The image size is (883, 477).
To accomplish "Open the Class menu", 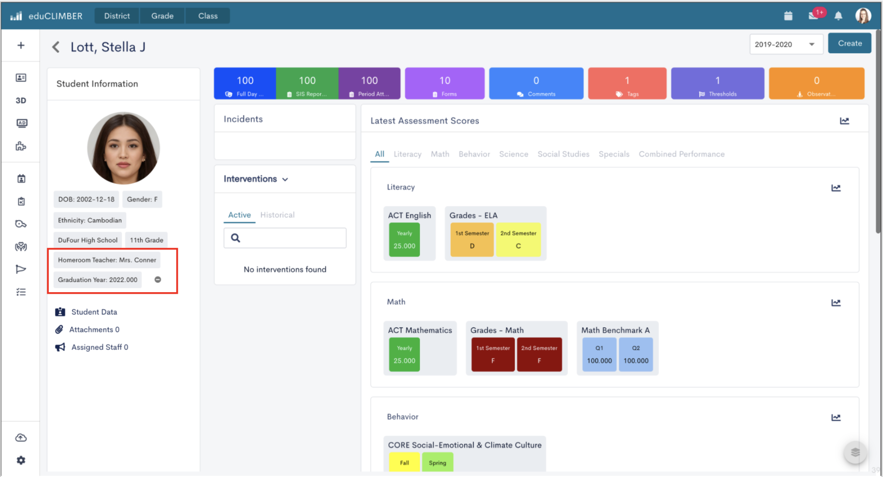I will (208, 16).
